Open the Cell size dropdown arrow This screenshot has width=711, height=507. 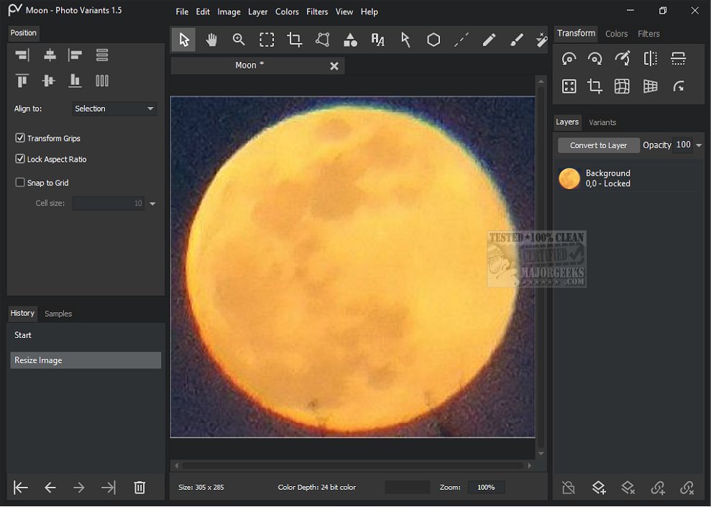pos(152,204)
